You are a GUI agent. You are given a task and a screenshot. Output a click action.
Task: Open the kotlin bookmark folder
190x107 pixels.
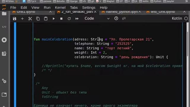click(x=144, y=1)
